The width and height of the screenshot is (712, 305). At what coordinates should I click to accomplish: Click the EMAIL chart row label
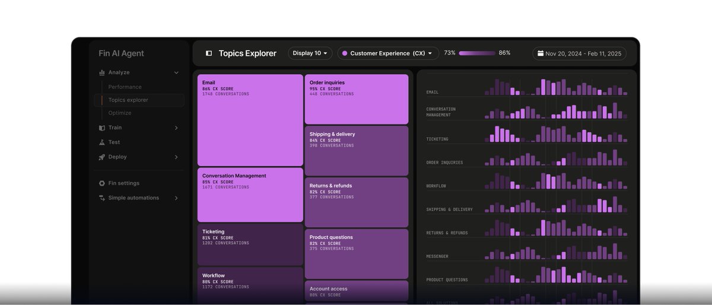[x=433, y=93]
